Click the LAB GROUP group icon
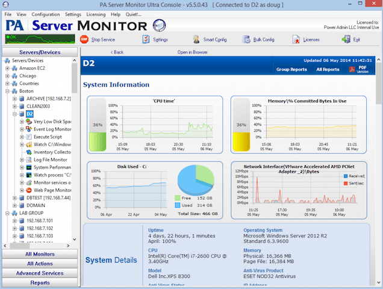The image size is (383, 289). coord(14,213)
